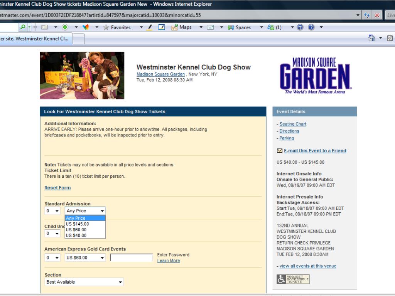Image resolution: width=395 pixels, height=296 pixels.
Task: Open the Seating Chart link
Action: (x=293, y=124)
